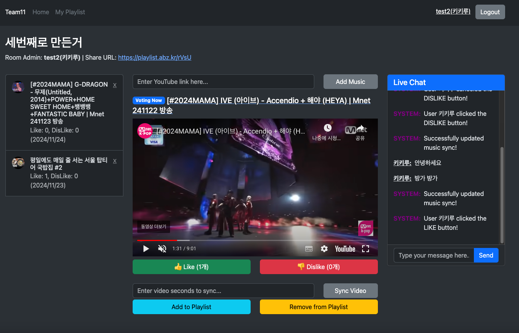The width and height of the screenshot is (519, 333).
Task: Remove 국밥집 #2 track with its x
Action: (x=115, y=161)
